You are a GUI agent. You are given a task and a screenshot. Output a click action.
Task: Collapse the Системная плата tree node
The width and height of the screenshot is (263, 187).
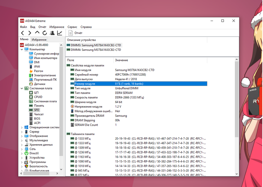coord(21,88)
